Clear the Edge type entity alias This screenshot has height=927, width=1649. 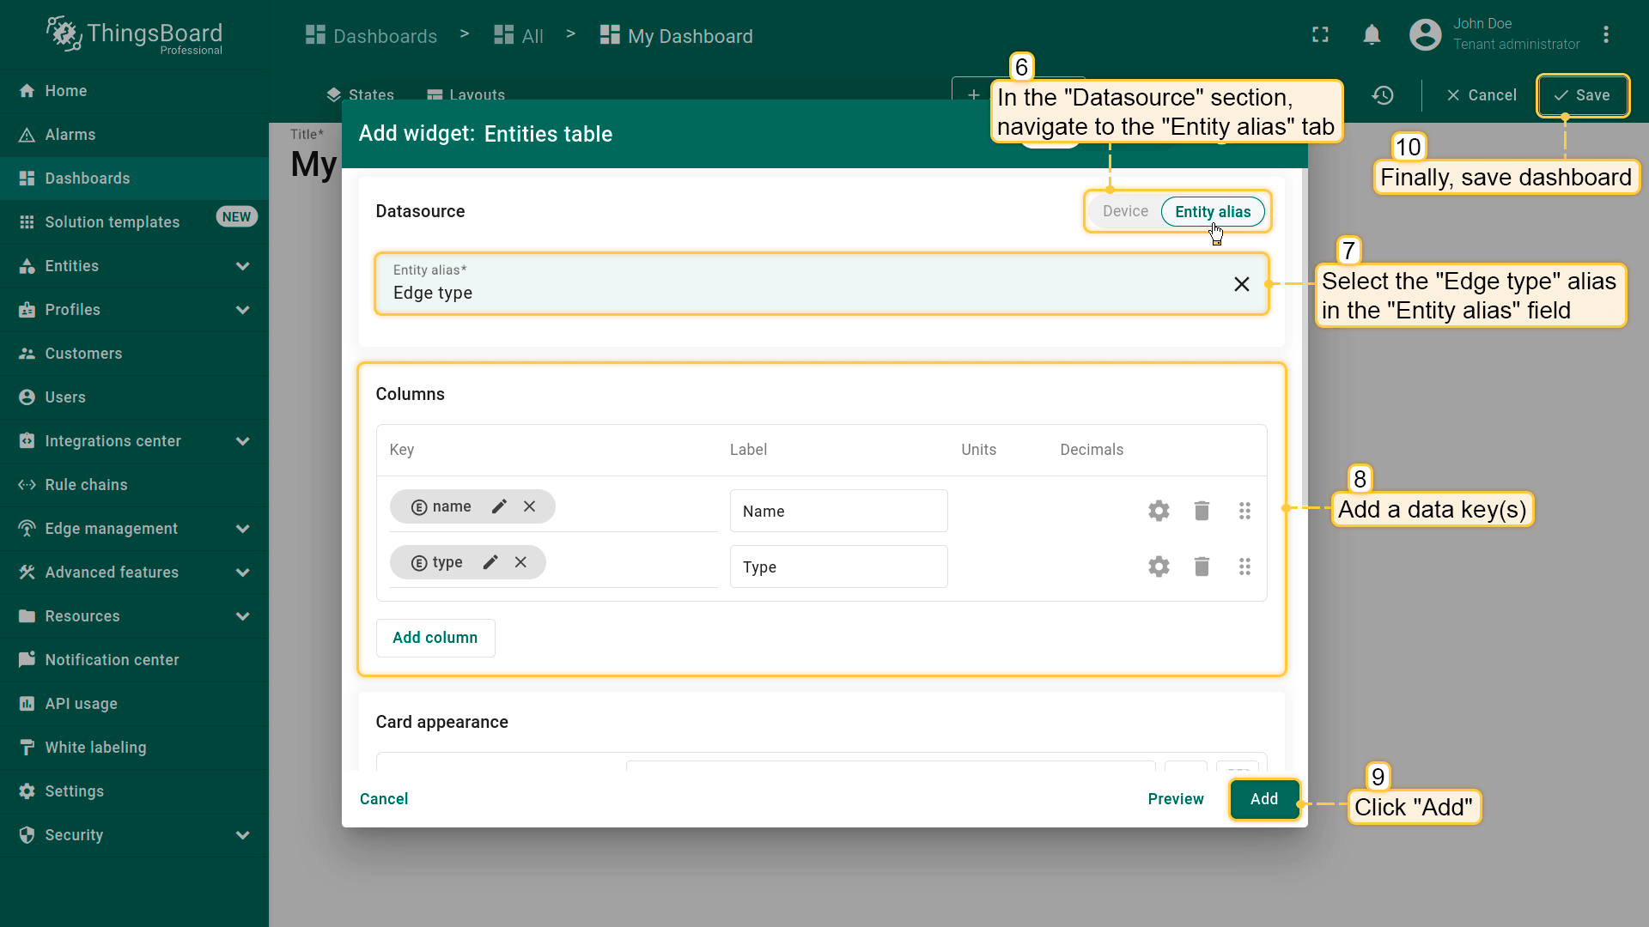pos(1241,285)
